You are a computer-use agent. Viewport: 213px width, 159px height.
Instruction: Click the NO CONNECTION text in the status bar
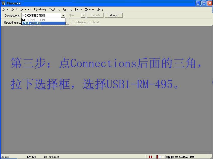[185, 157]
